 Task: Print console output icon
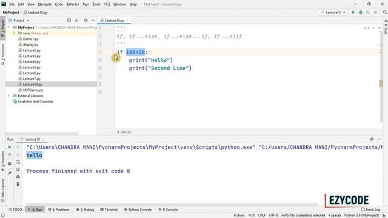(18, 177)
